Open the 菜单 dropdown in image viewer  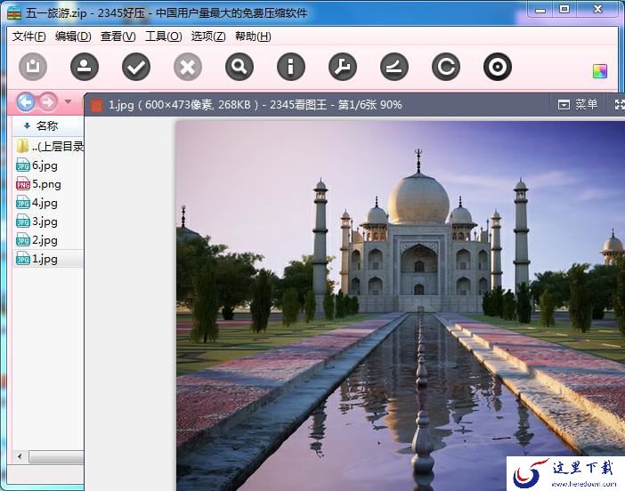click(578, 105)
